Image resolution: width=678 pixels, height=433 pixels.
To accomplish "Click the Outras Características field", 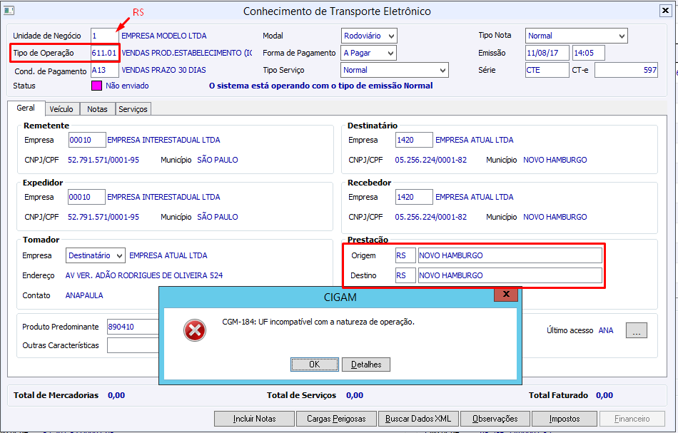I will click(133, 345).
